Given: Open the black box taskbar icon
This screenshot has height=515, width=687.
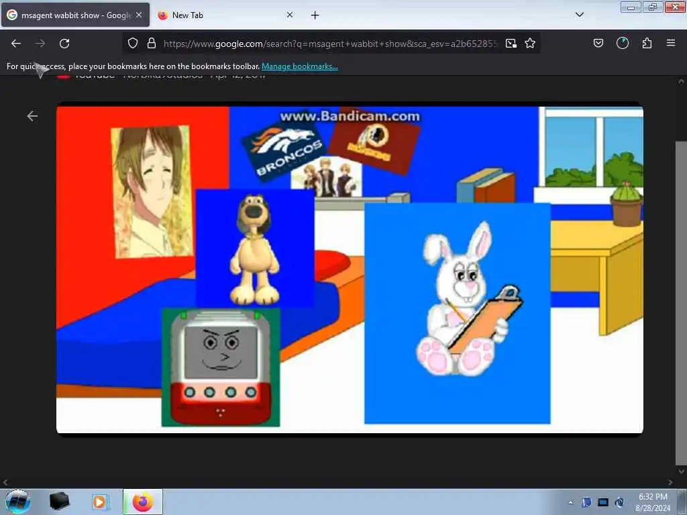Looking at the screenshot, I should coord(59,502).
